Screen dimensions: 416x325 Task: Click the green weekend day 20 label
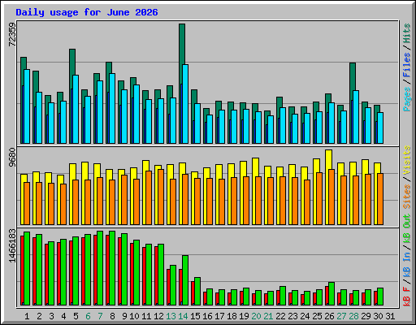point(256,316)
